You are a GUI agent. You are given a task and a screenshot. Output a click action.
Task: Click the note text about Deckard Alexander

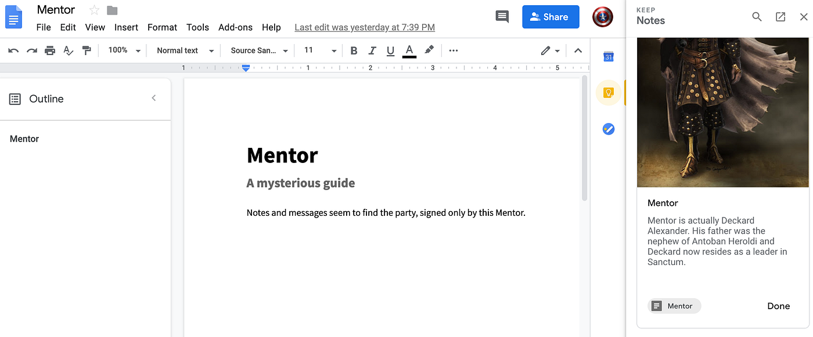pyautogui.click(x=718, y=241)
